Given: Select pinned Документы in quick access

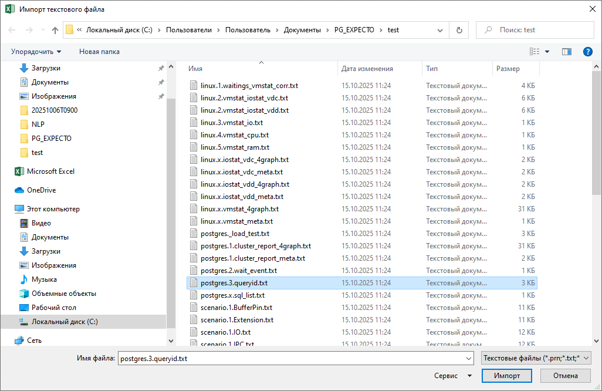Looking at the screenshot, I should (50, 82).
